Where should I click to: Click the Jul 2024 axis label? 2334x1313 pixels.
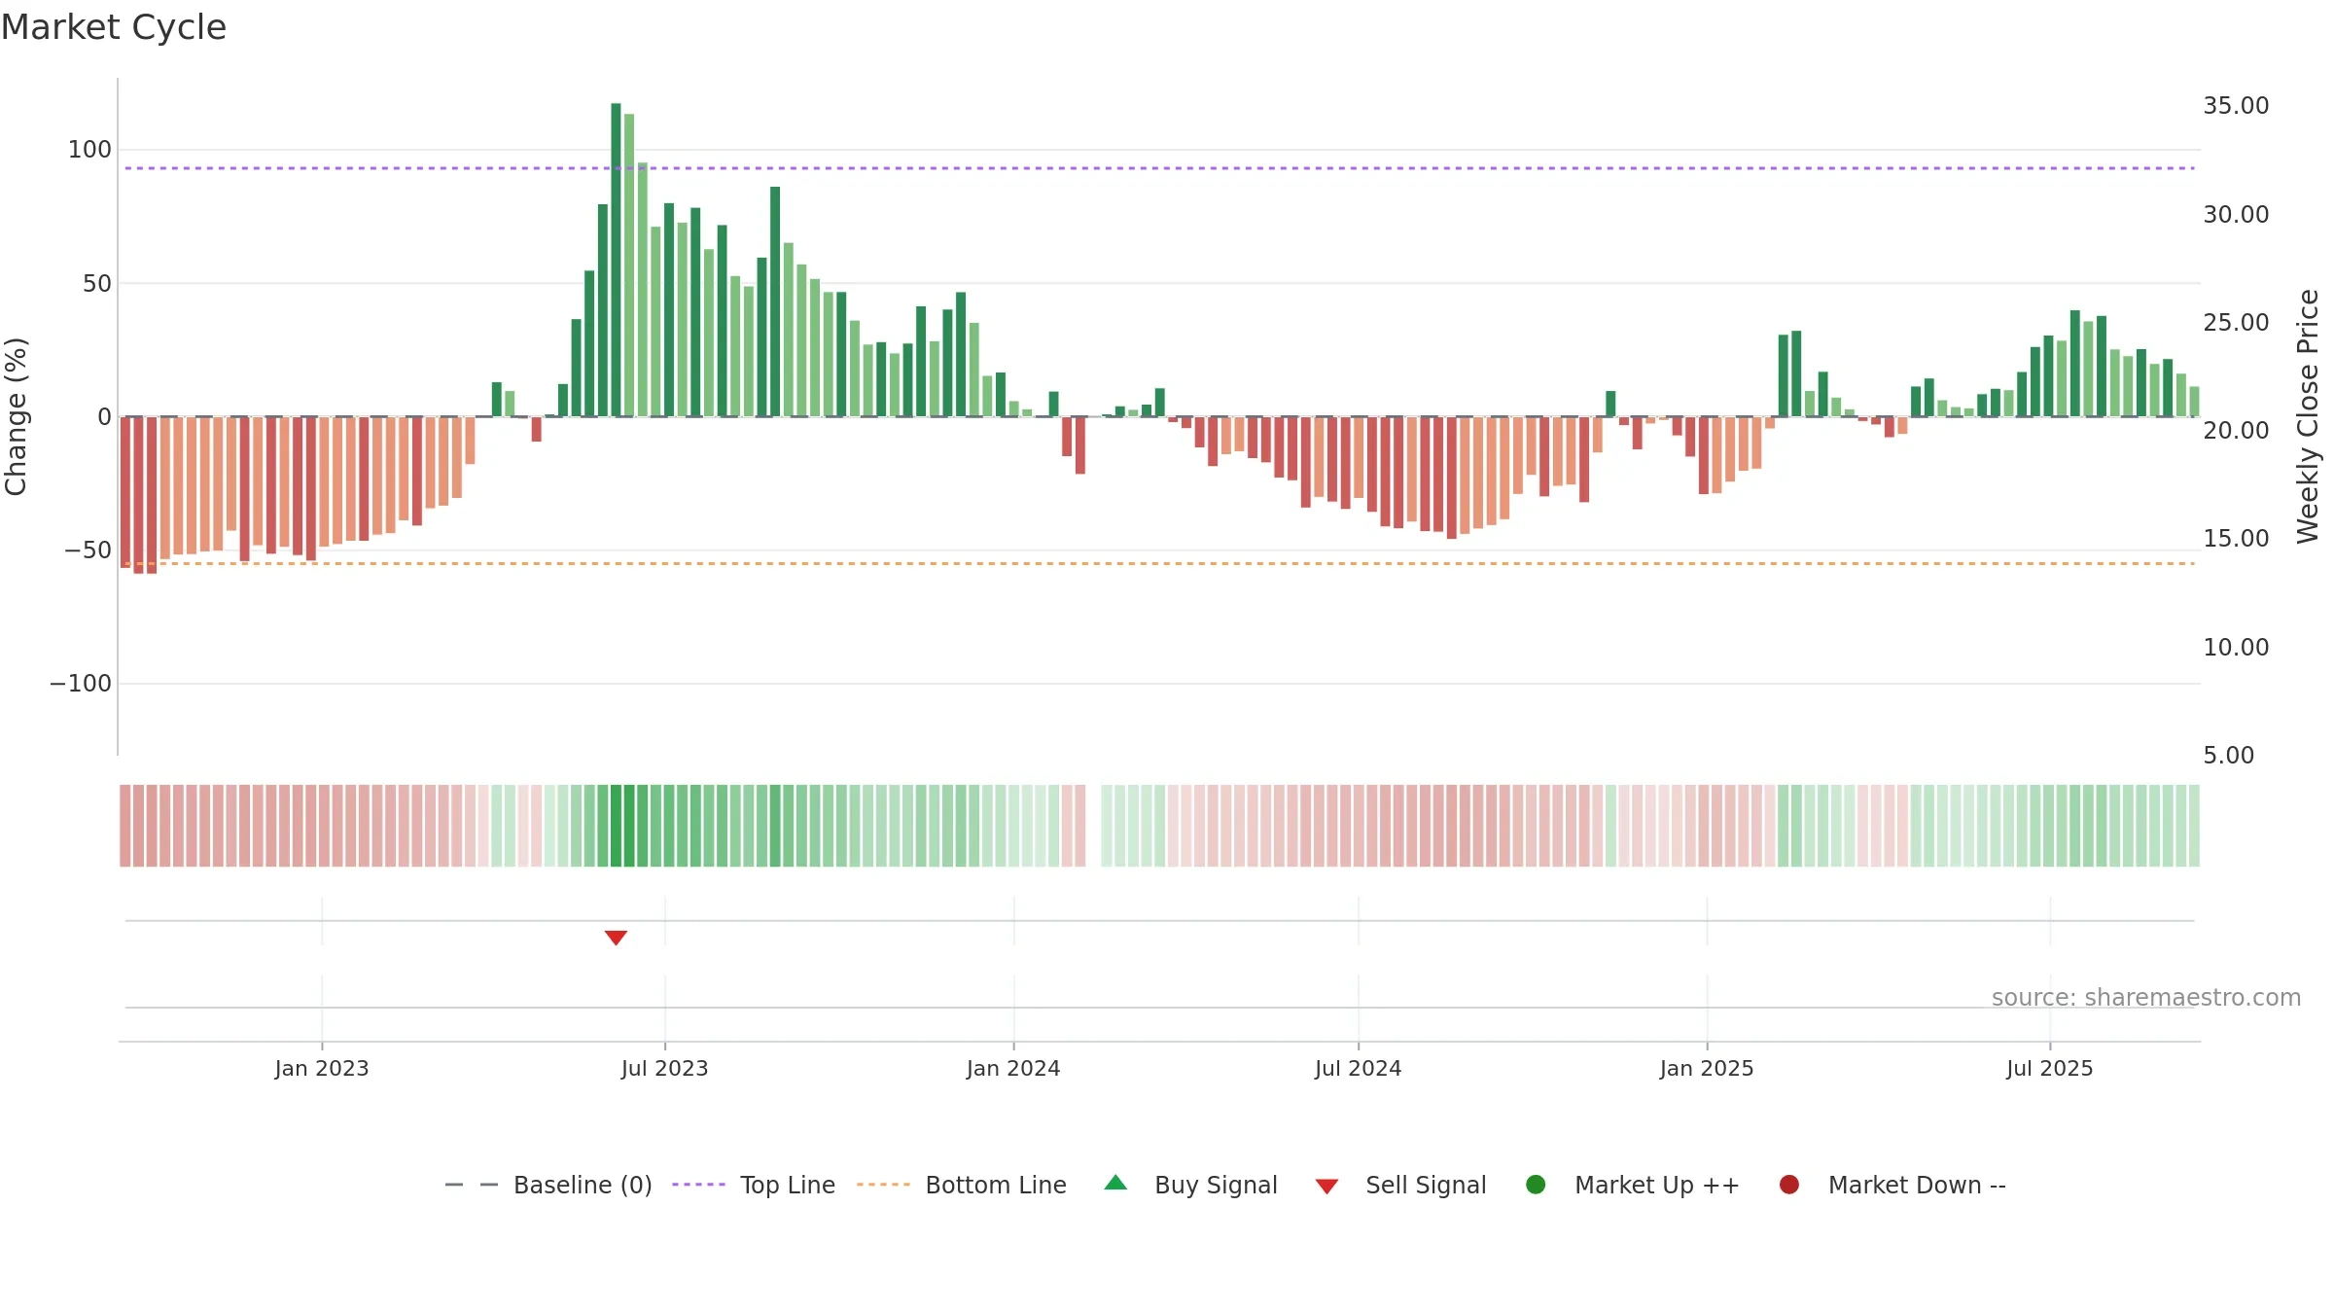point(1359,1069)
